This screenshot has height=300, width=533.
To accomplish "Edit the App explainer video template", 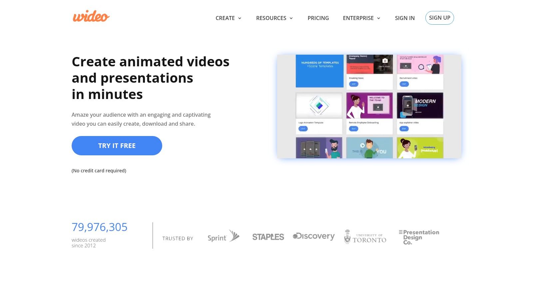I will (404, 129).
